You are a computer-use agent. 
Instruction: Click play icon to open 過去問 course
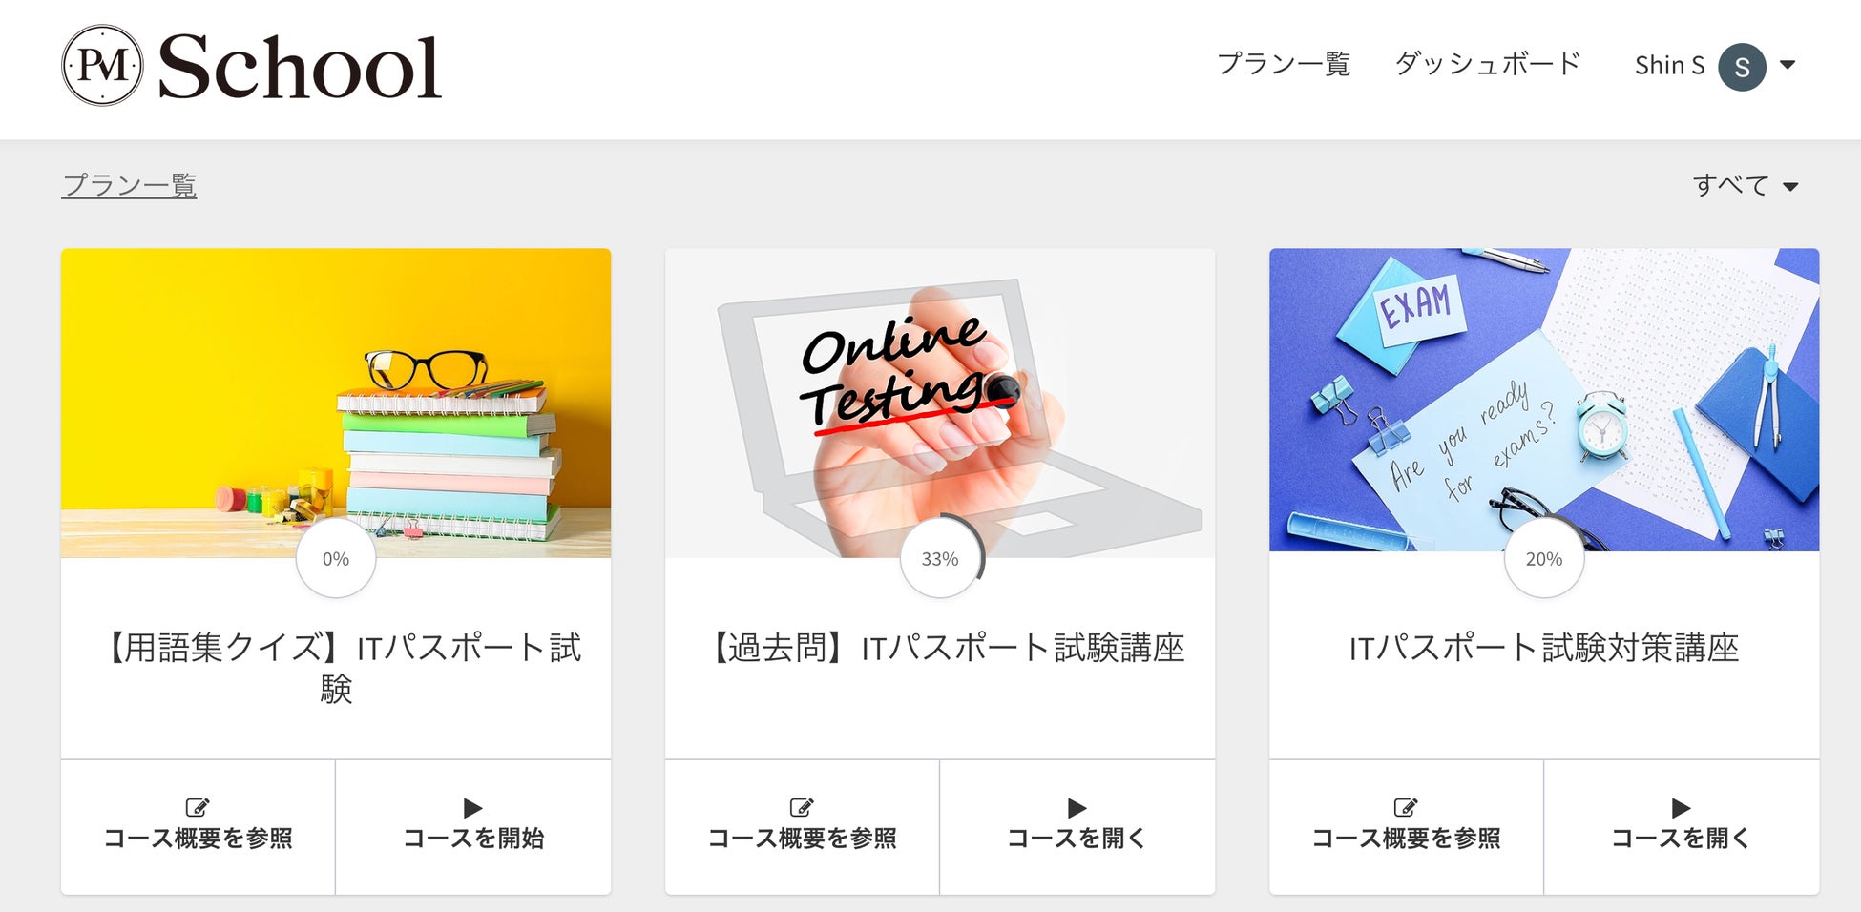click(x=1077, y=808)
